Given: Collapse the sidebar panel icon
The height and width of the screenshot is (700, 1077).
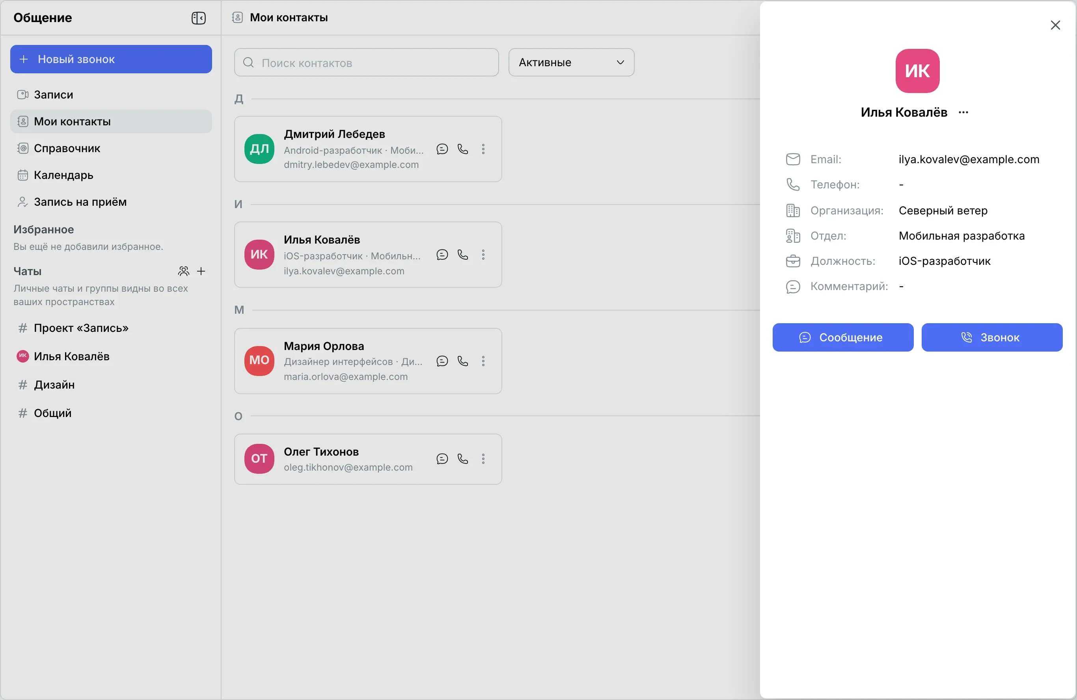Looking at the screenshot, I should [198, 18].
